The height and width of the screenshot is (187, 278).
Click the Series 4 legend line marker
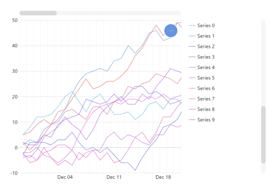[x=192, y=68]
